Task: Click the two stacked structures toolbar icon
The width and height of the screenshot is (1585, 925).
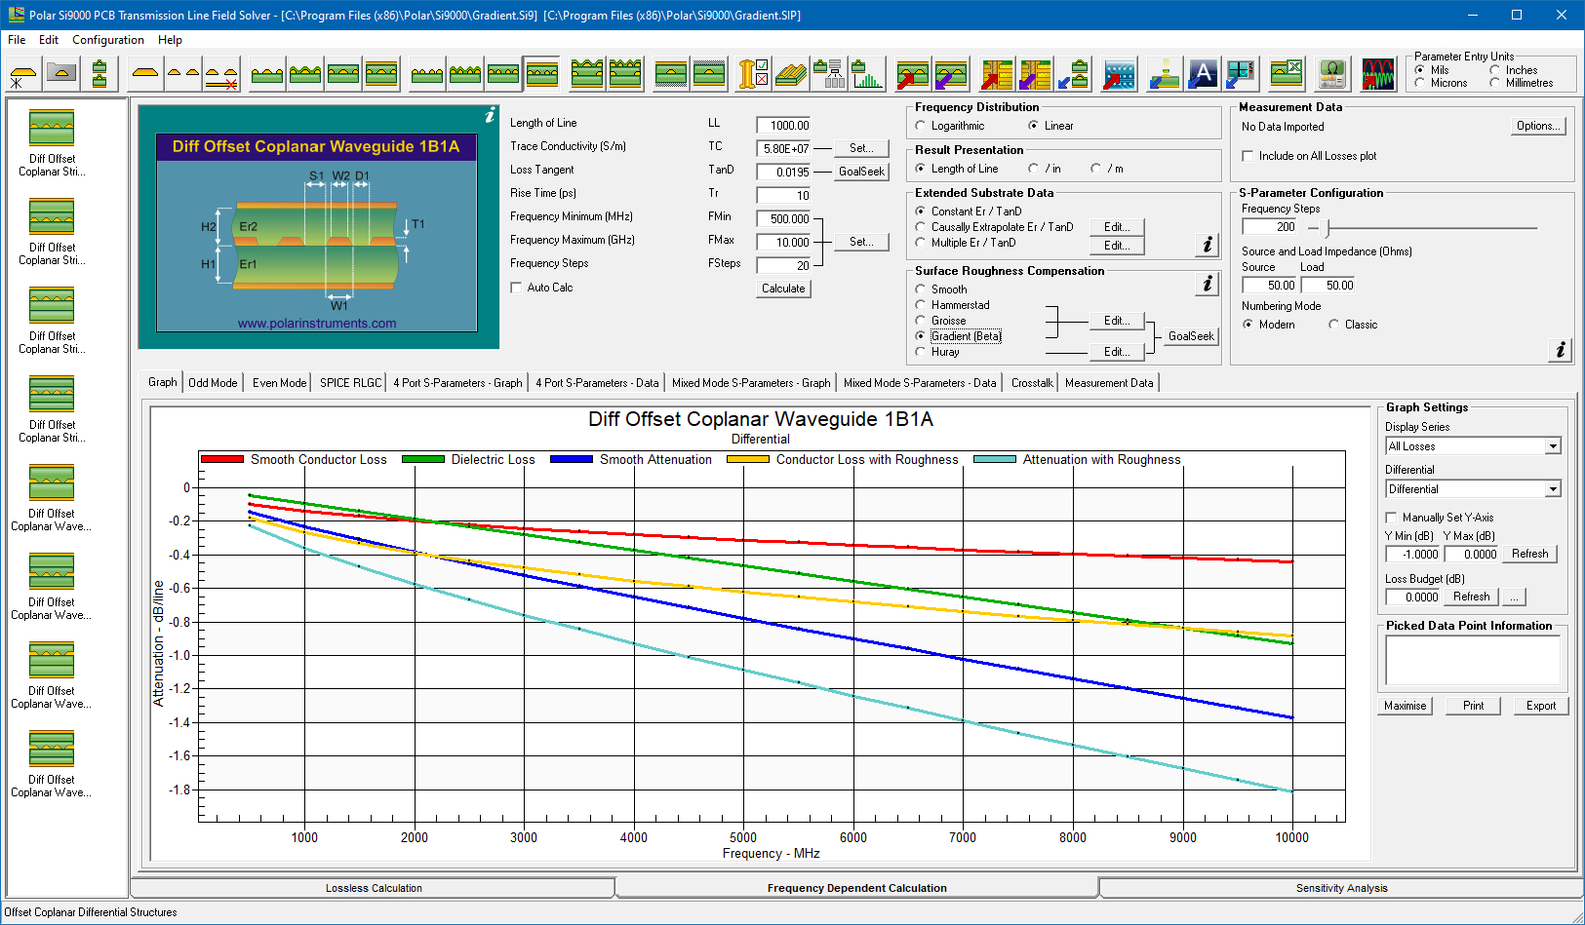Action: (99, 74)
